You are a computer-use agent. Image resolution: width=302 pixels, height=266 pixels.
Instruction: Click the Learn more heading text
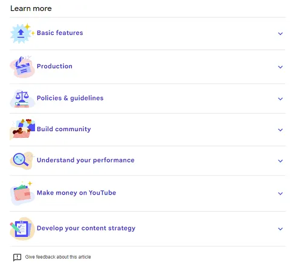(31, 8)
